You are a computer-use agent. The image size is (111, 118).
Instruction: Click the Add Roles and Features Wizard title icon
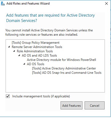click(3, 4)
